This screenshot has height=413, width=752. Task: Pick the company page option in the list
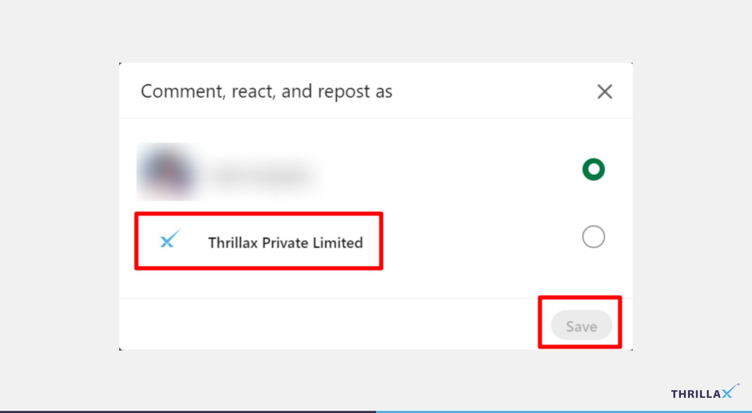pyautogui.click(x=259, y=241)
